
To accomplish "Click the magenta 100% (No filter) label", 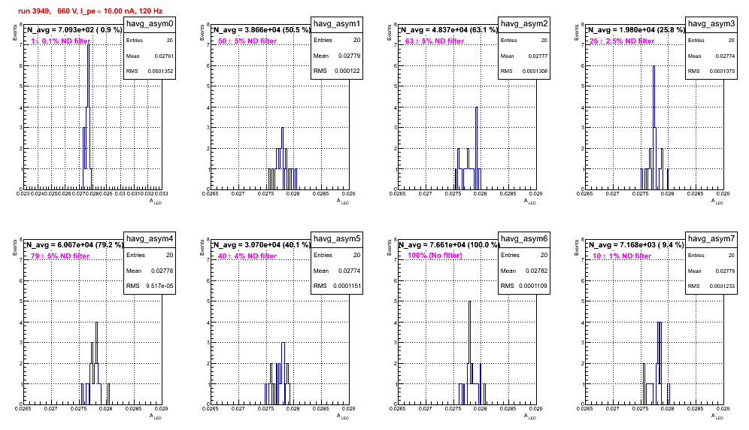I will pos(435,256).
